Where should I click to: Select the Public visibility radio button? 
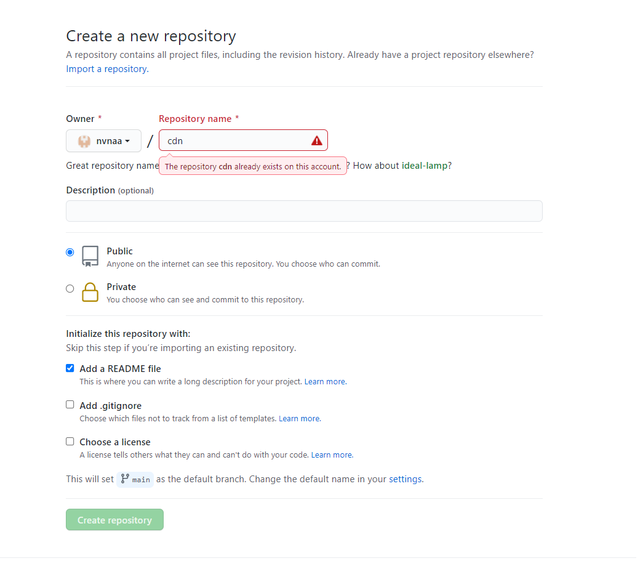click(70, 252)
